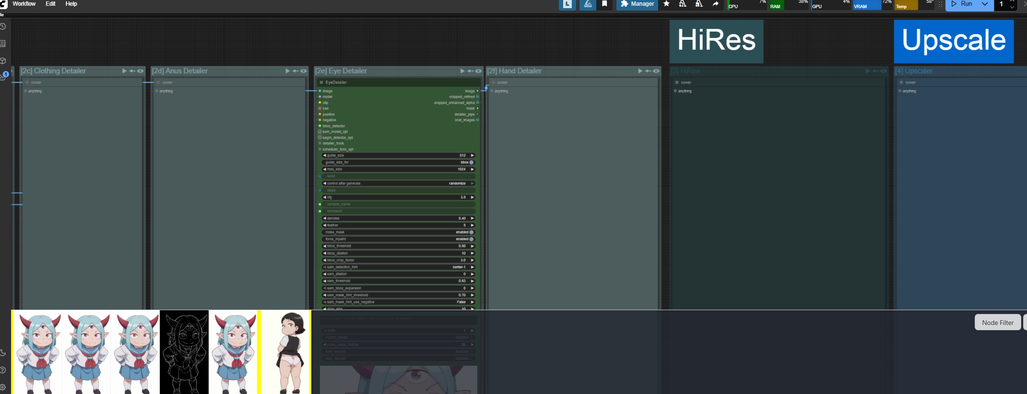The image size is (1027, 394).
Task: Select the black line-art preview thumbnail
Action: click(x=184, y=352)
